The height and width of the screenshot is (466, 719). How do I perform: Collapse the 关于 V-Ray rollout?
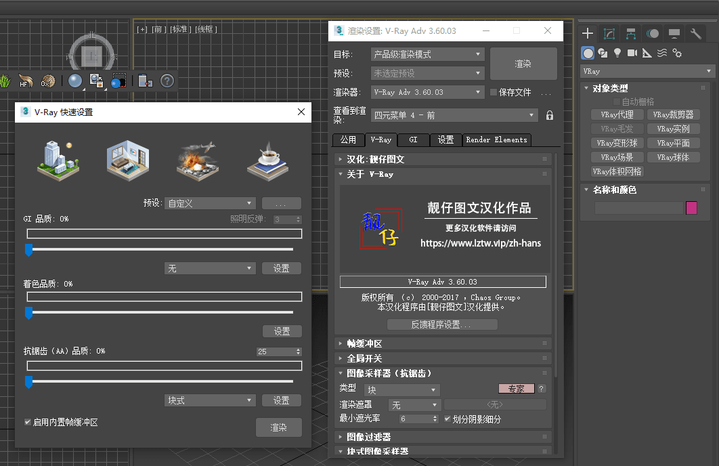[x=443, y=174]
